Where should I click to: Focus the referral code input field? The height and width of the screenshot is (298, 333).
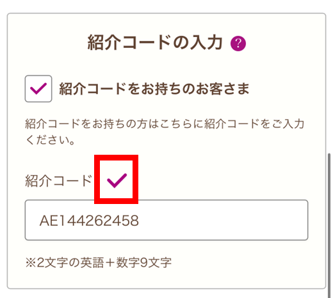click(x=166, y=220)
